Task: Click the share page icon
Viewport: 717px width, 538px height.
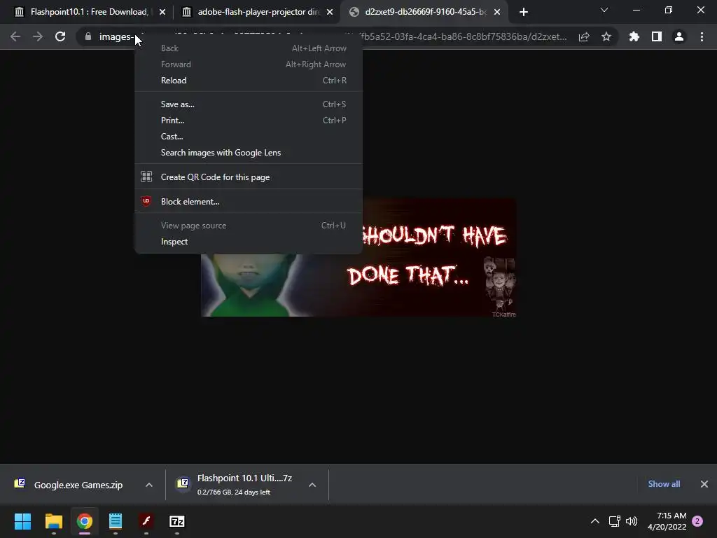Action: (583, 36)
